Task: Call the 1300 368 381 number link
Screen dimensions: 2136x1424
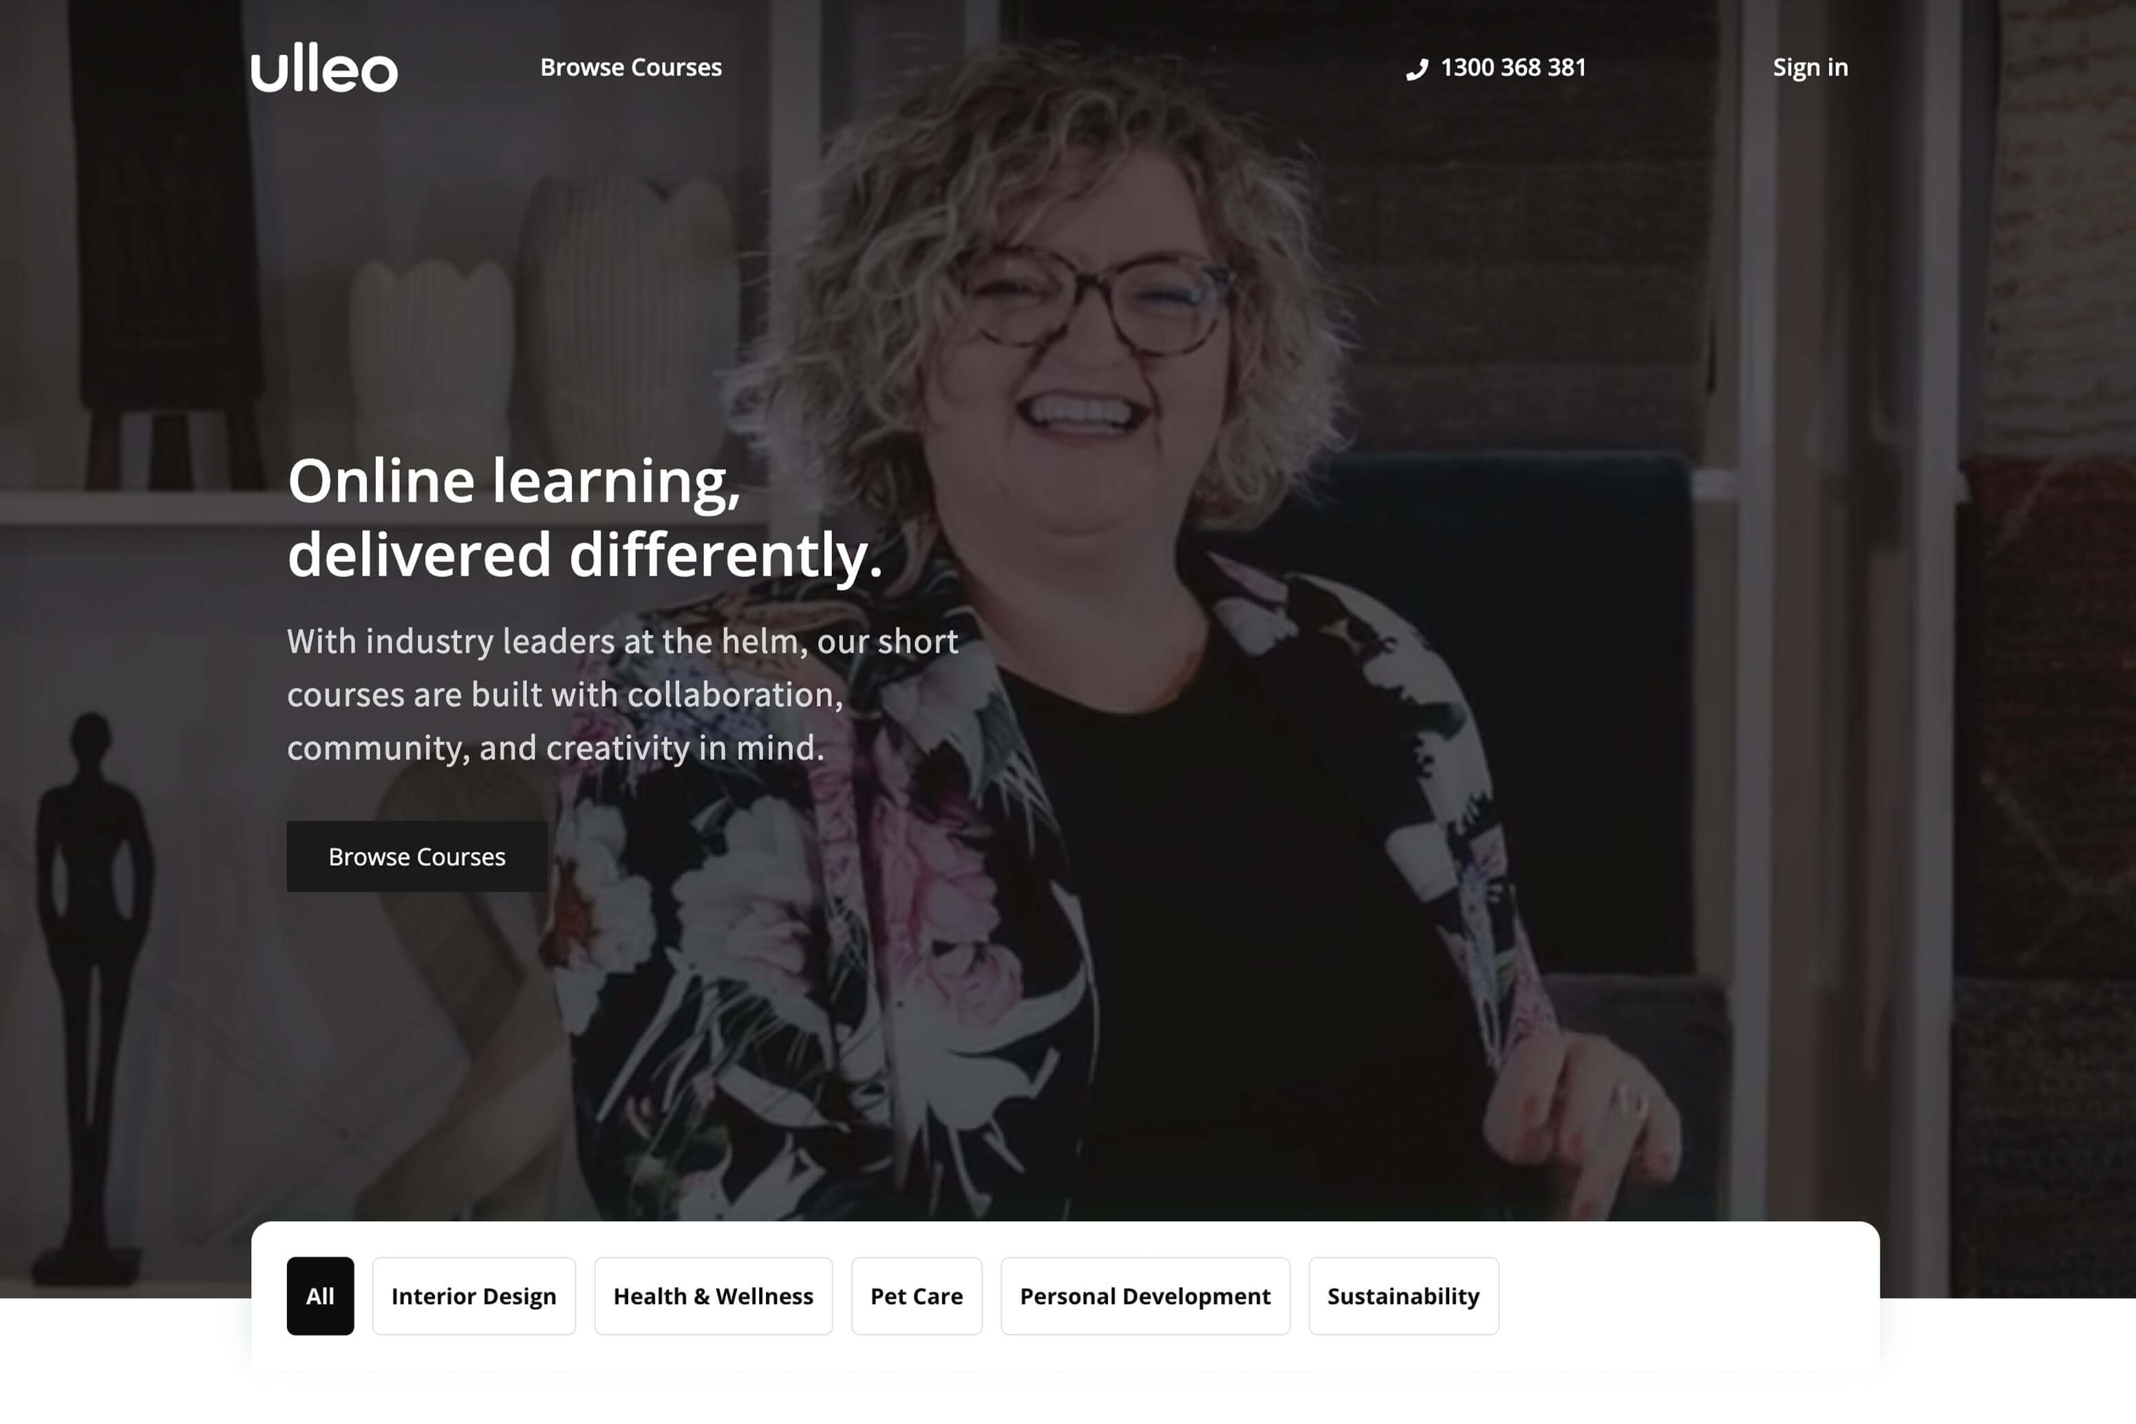Action: tap(1513, 67)
